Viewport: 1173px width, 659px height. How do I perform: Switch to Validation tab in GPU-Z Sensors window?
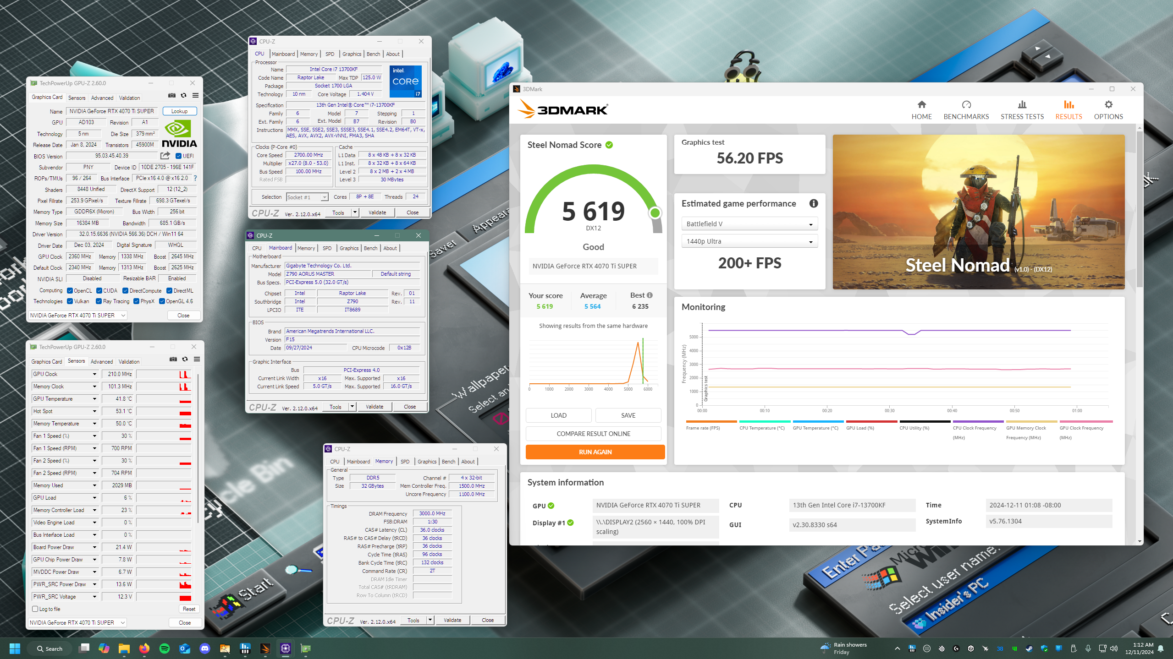tap(129, 361)
